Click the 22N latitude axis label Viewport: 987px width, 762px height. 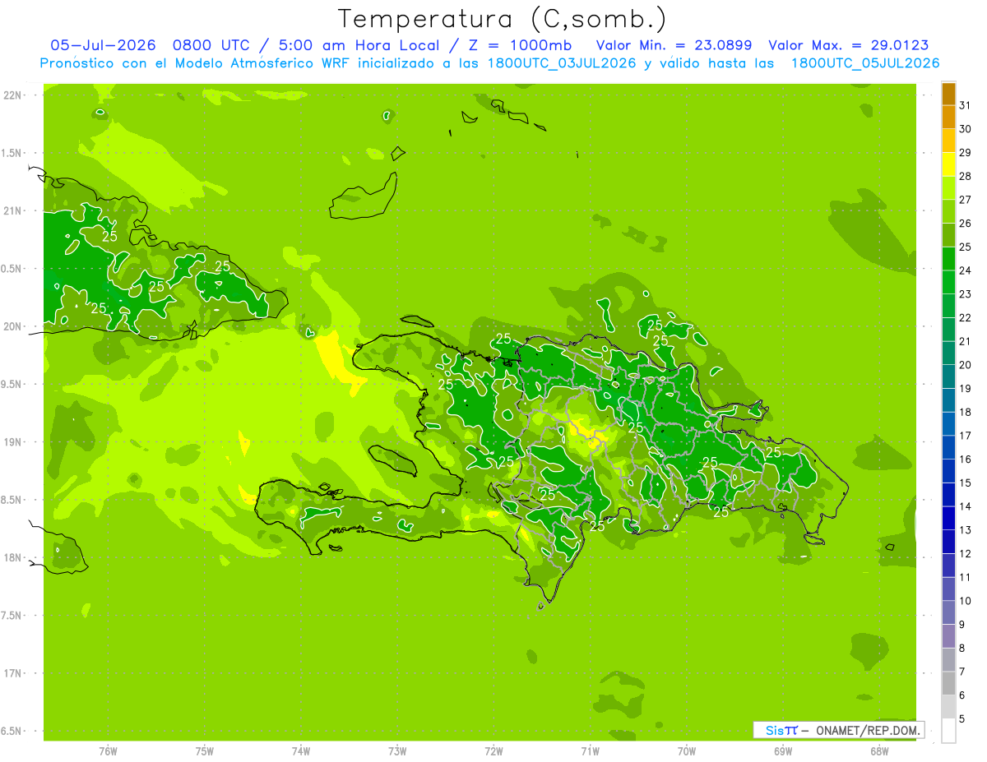14,95
